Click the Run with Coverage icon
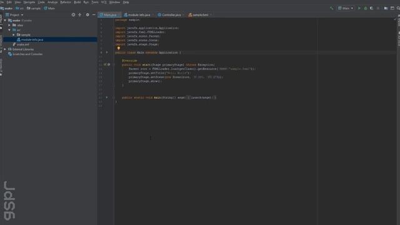Viewport: 400px width, 225px height. [372, 8]
